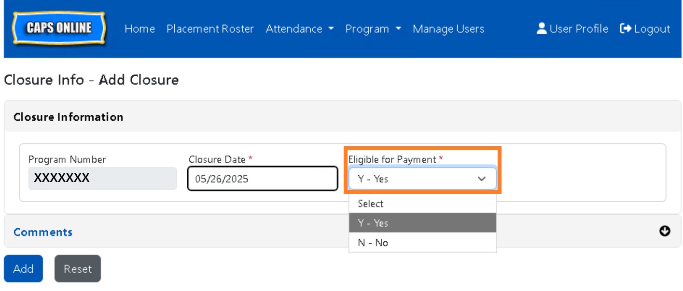Screen dimensions: 683x291
Task: Click the chevron in Eligible for Payment
Action: (481, 179)
